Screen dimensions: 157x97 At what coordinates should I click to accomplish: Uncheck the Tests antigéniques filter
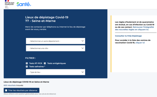pyautogui.click(x=45, y=63)
